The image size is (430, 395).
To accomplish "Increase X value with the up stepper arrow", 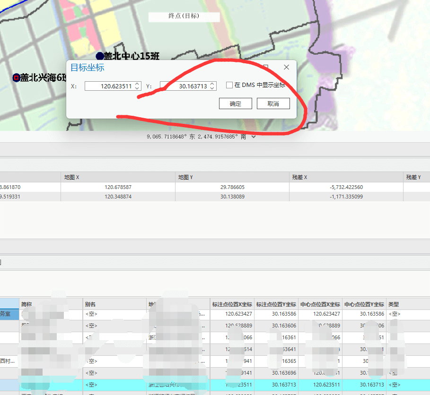I will [x=137, y=84].
